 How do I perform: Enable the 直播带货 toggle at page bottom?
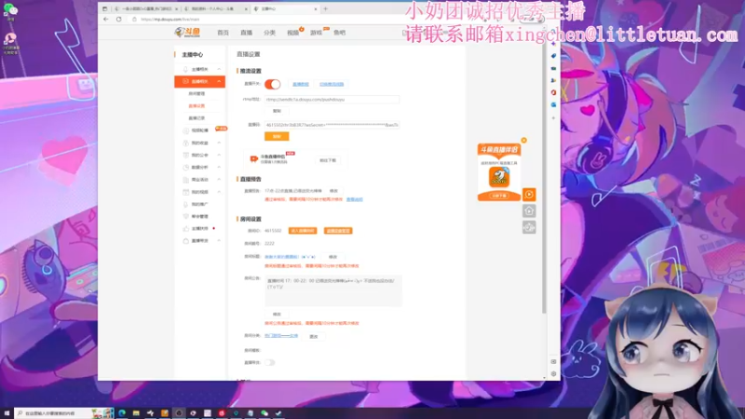269,362
